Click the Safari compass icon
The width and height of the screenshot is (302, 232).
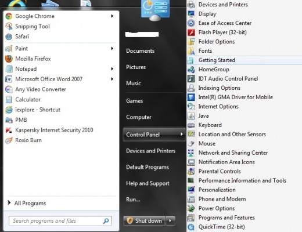(9, 37)
